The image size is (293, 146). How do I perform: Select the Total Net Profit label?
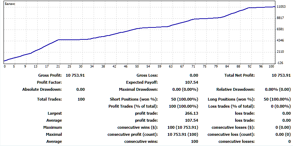pyautogui.click(x=239, y=75)
